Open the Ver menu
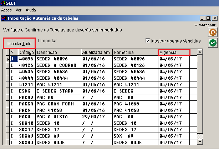The image size is (219, 149). tap(19, 10)
